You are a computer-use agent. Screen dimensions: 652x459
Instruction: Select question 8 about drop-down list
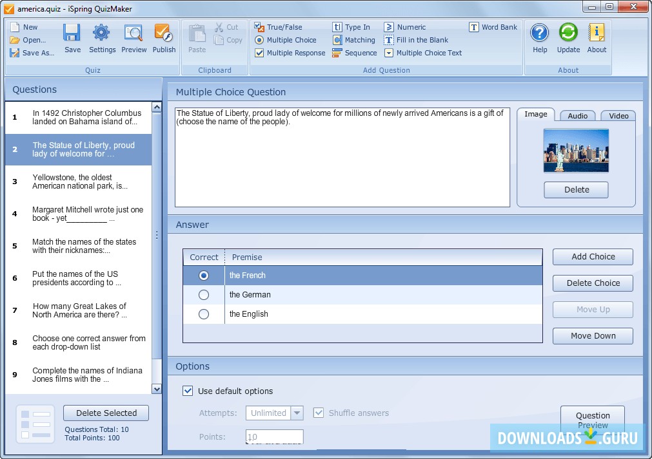pyautogui.click(x=78, y=342)
